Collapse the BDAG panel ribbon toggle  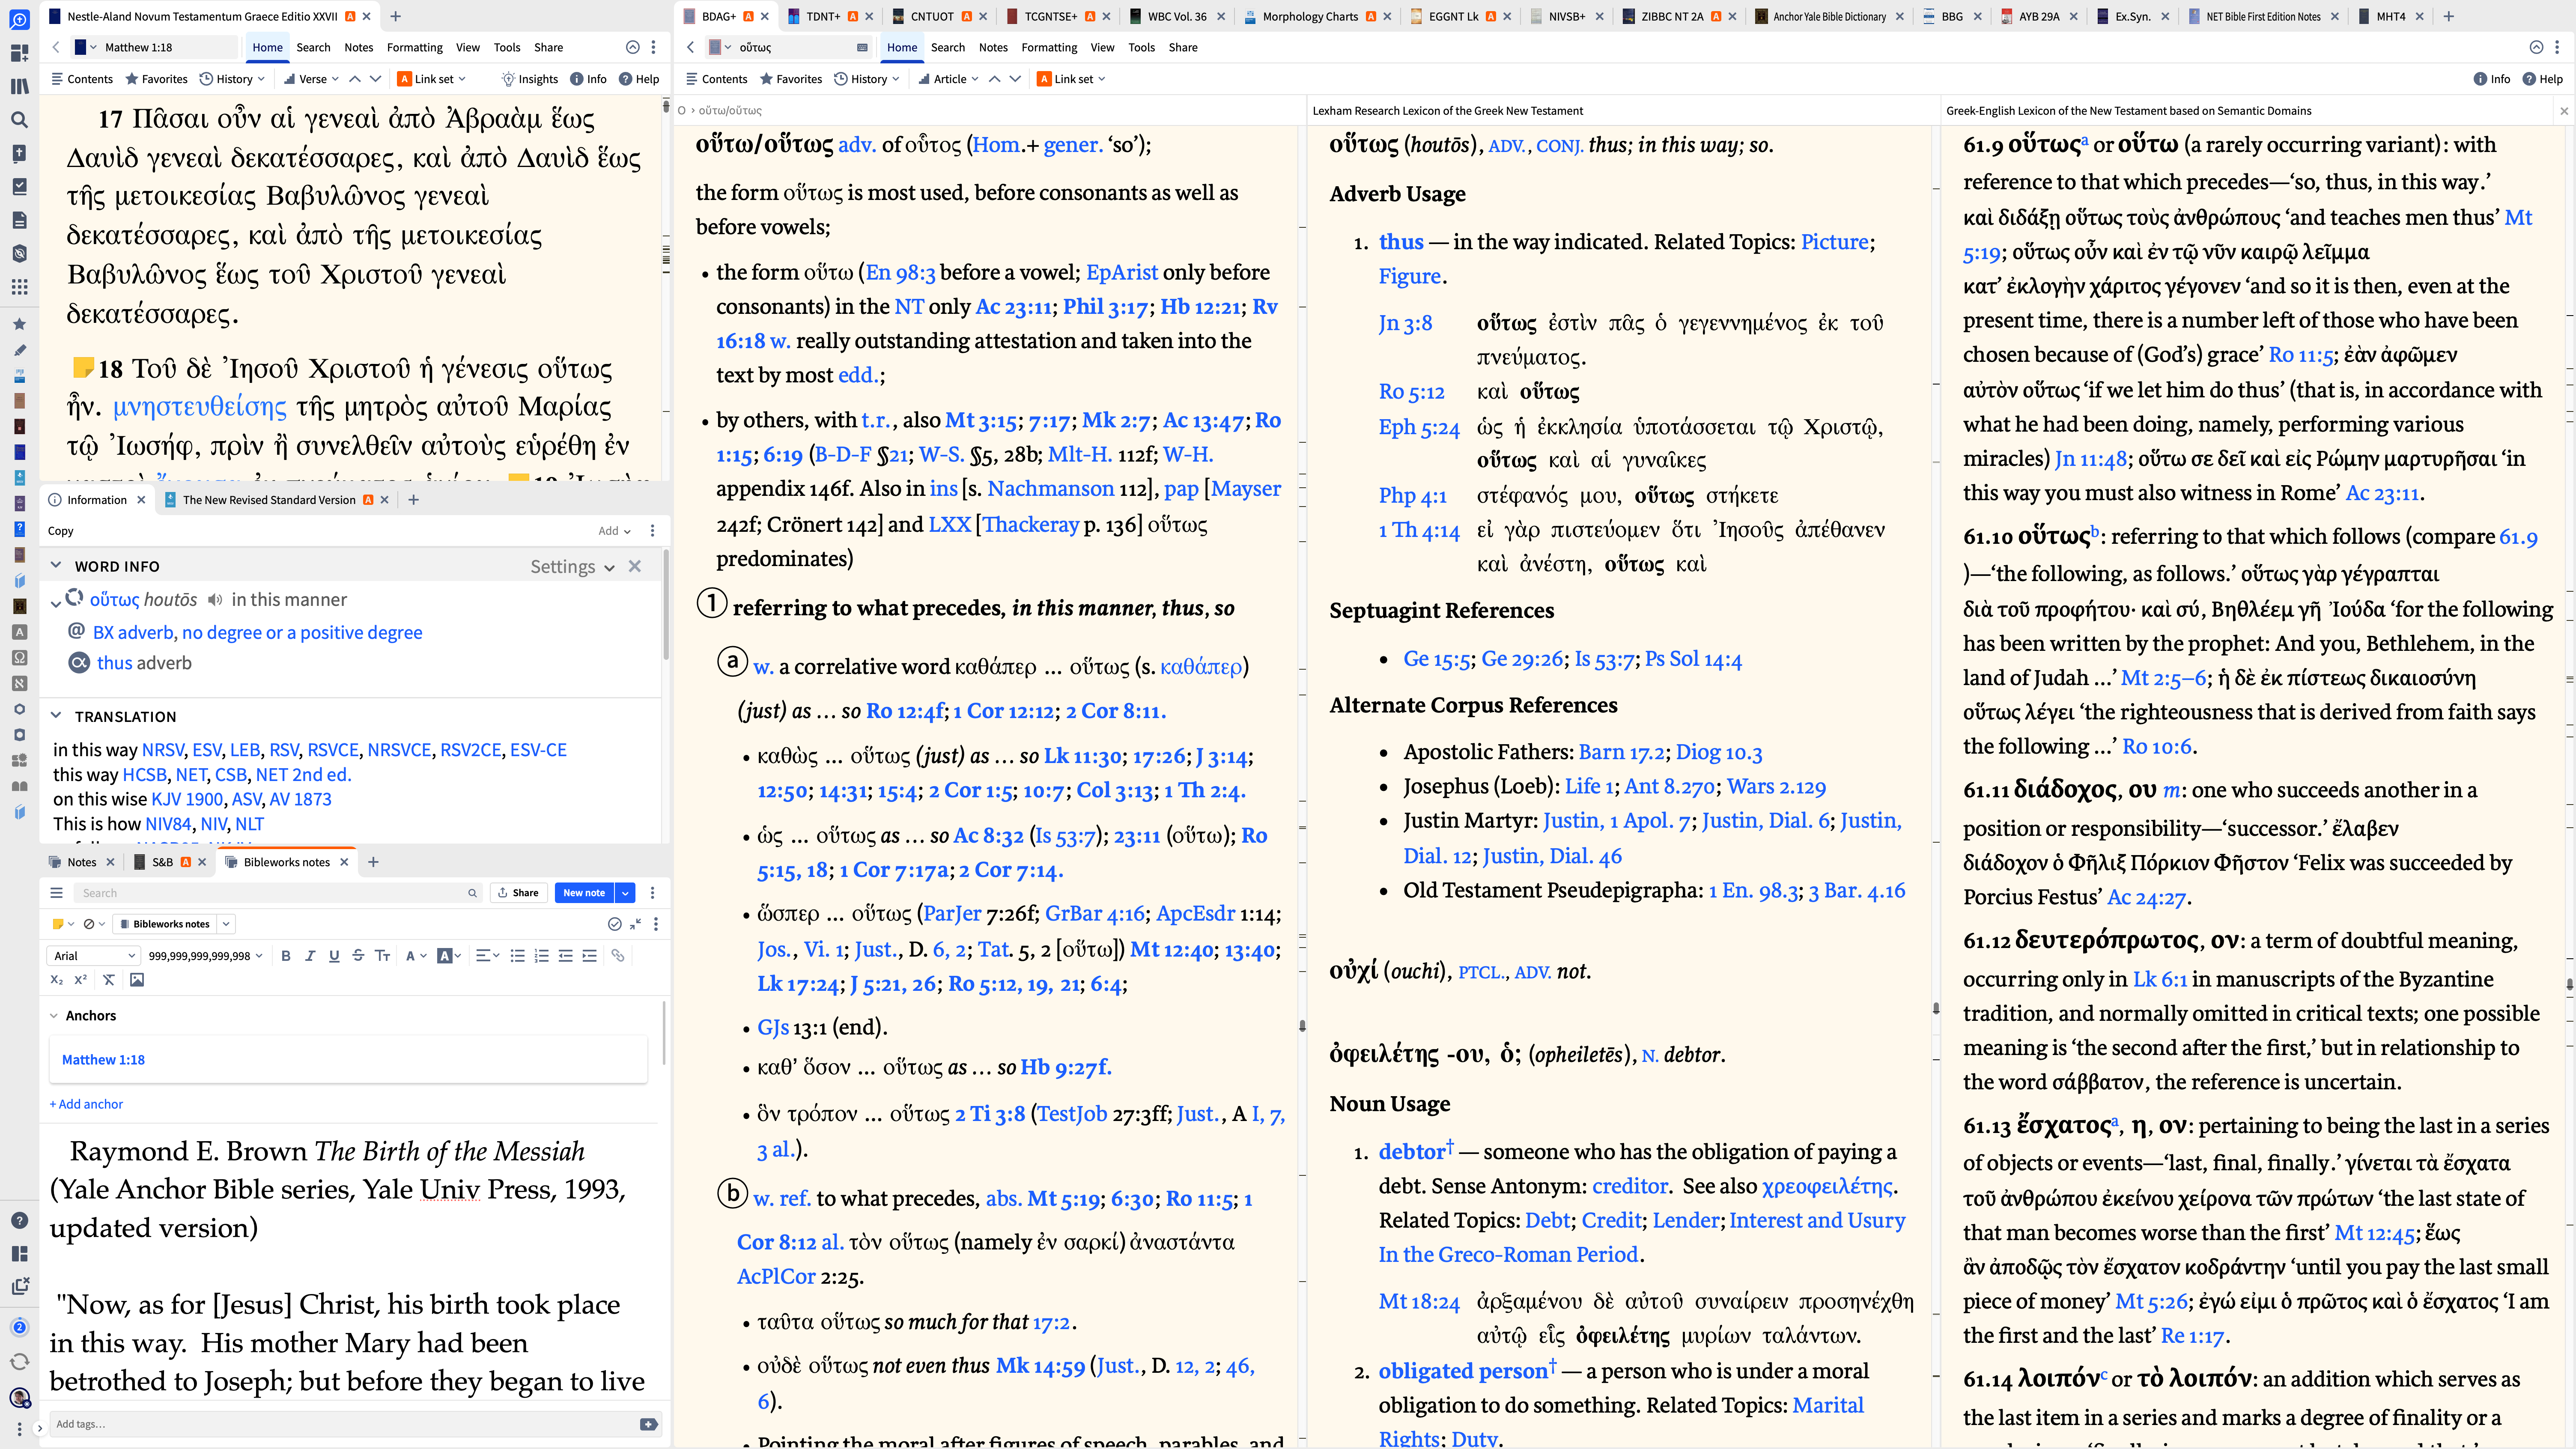[x=2536, y=47]
